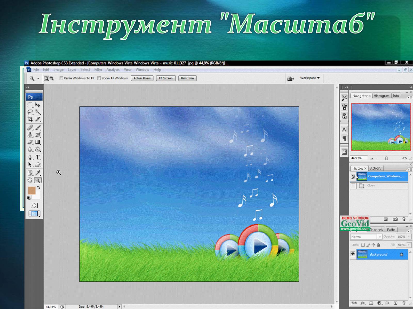Click the Print Size button
Screen dimensions: 413x309
(187, 78)
